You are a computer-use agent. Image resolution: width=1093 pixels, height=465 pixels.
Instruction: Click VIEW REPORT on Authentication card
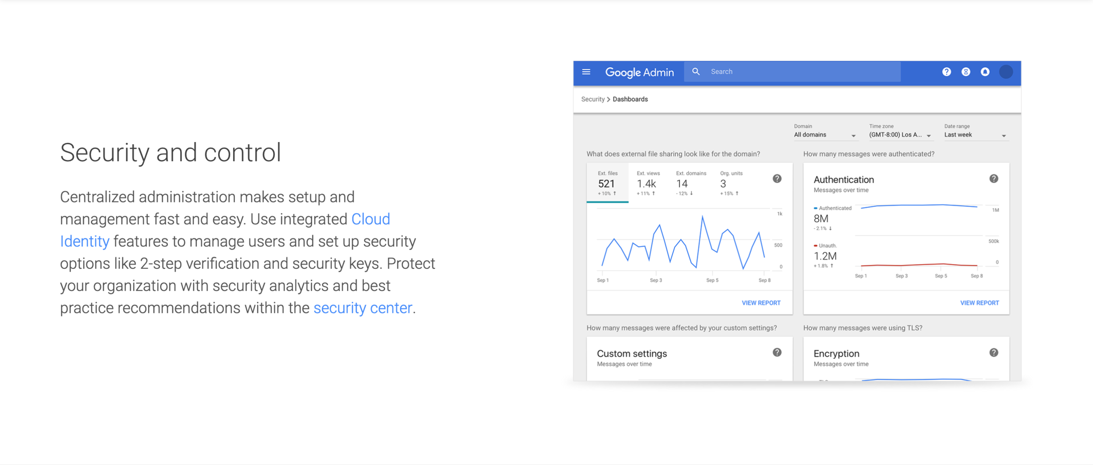(x=979, y=303)
